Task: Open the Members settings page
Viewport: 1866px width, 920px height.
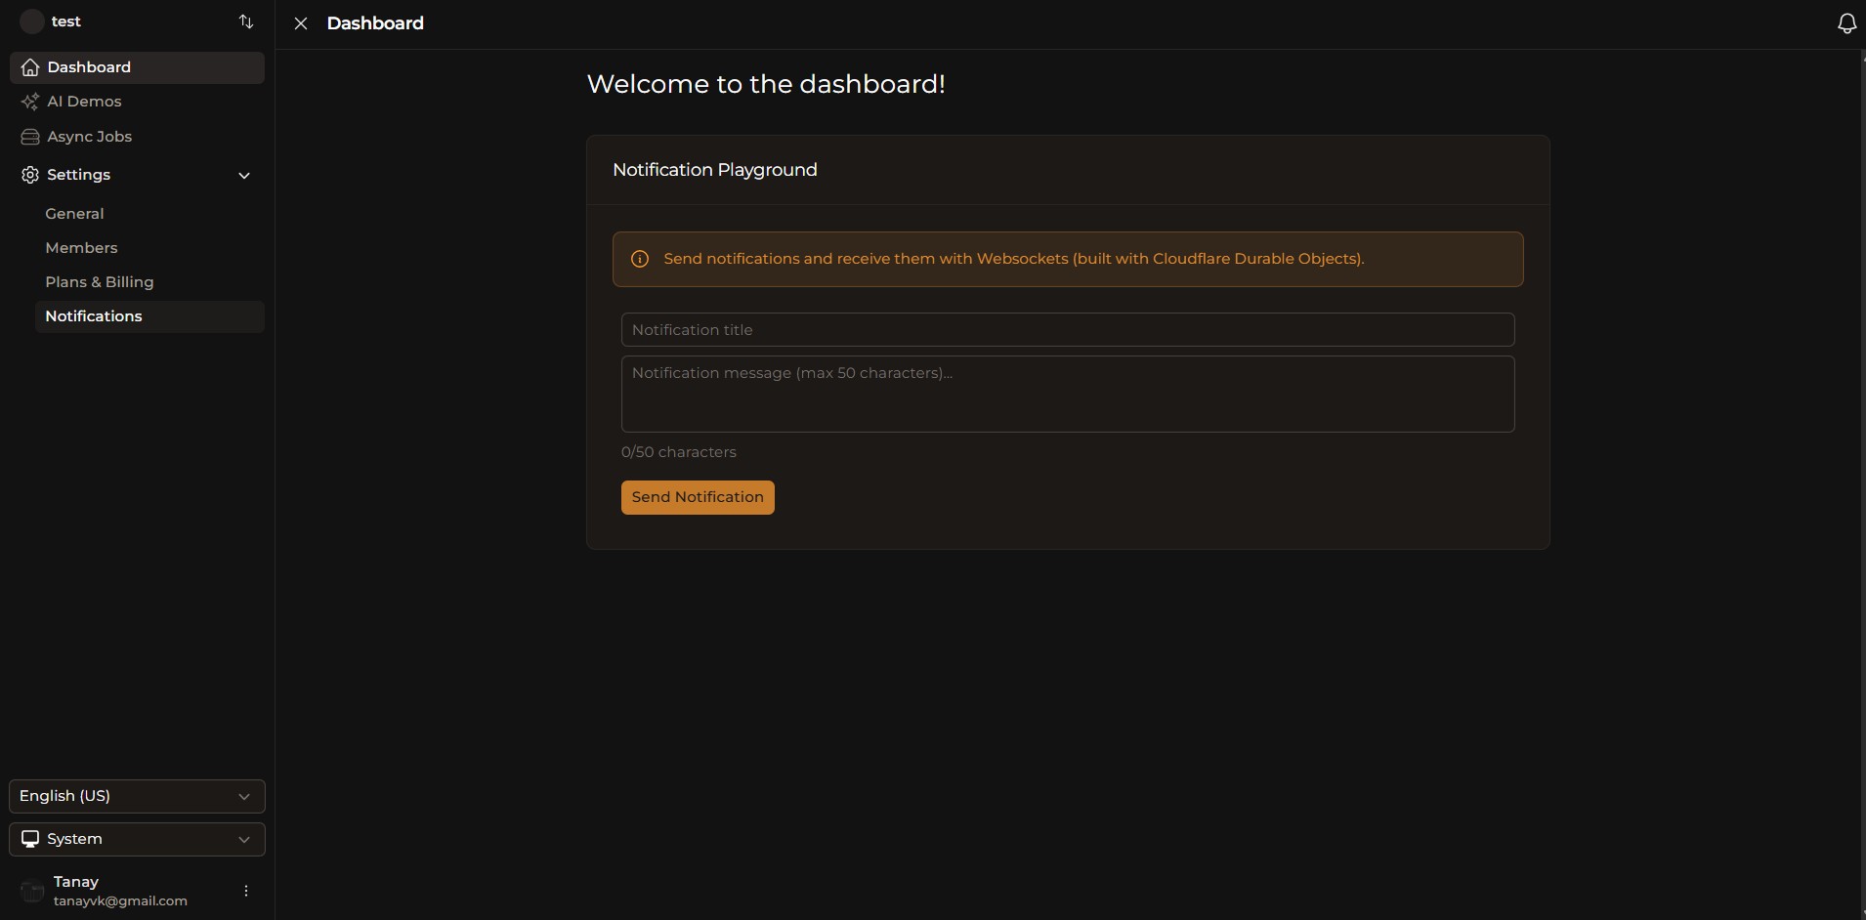Action: [x=81, y=248]
